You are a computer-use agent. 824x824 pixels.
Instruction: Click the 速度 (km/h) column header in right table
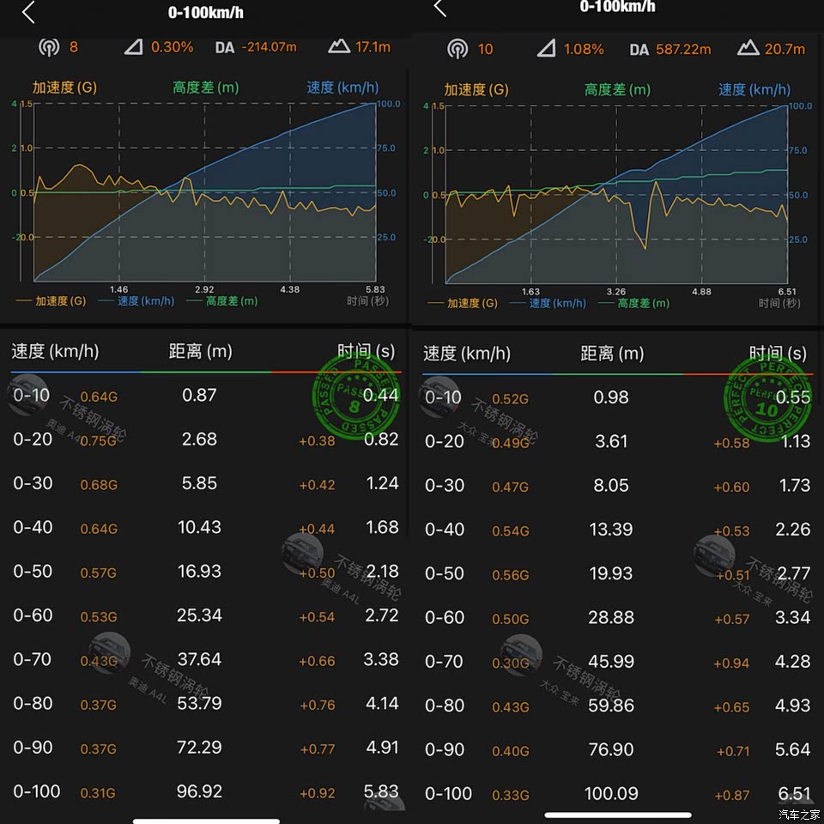[466, 353]
